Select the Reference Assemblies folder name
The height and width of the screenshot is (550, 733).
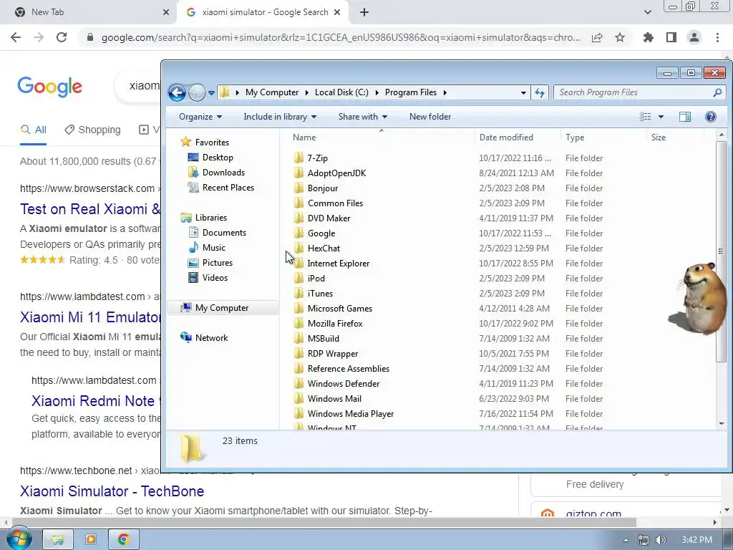tap(349, 369)
